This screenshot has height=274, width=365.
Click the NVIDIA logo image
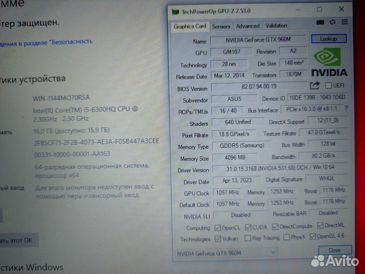click(329, 62)
